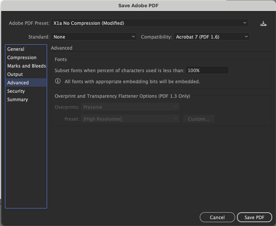Click the Standard dropdown chevron arrow

point(133,37)
